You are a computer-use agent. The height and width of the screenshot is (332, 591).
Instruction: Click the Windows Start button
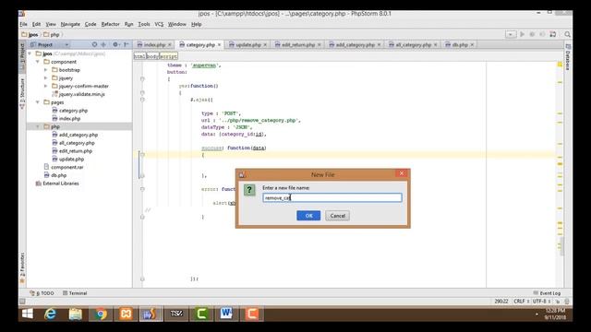(28, 314)
